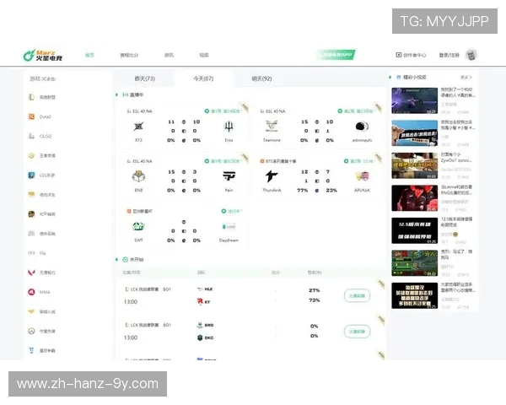Image resolution: width=506 pixels, height=405 pixels.
Task: Open the 12.5 version heroes video thumbnail
Action: [x=415, y=230]
